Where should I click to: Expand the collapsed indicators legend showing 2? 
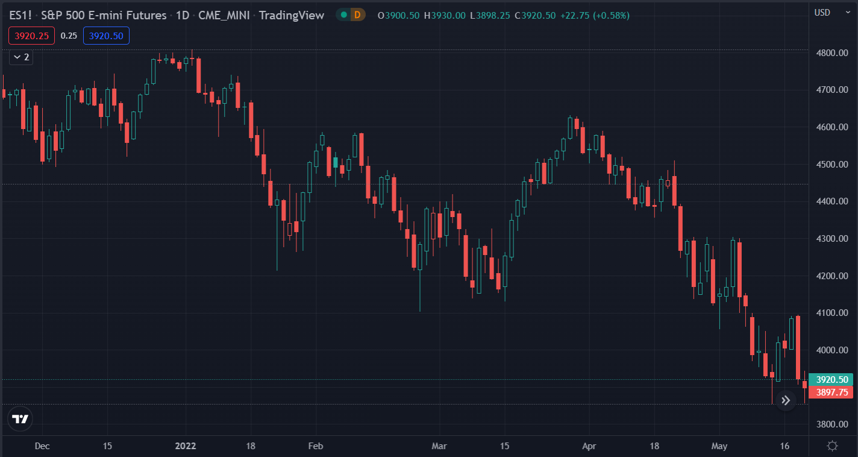(x=21, y=57)
